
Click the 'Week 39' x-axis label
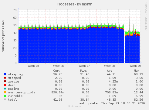(x=135, y=66)
